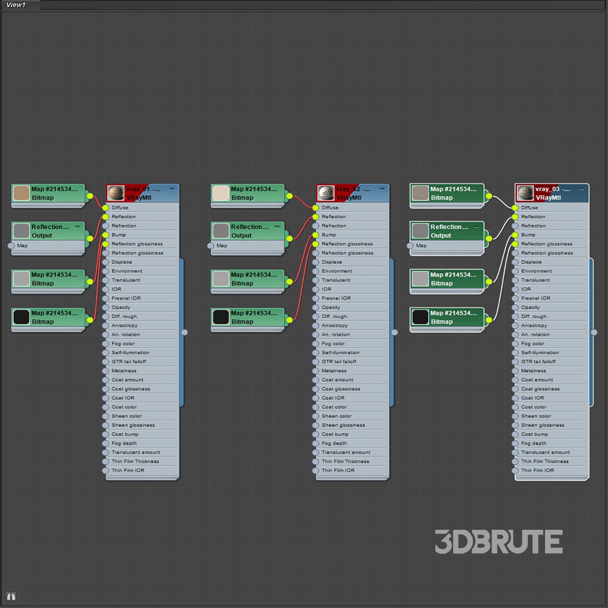Collapse the Reflection Output node feeding vray_01
Image resolution: width=608 pixels, height=608 pixels.
[77, 227]
